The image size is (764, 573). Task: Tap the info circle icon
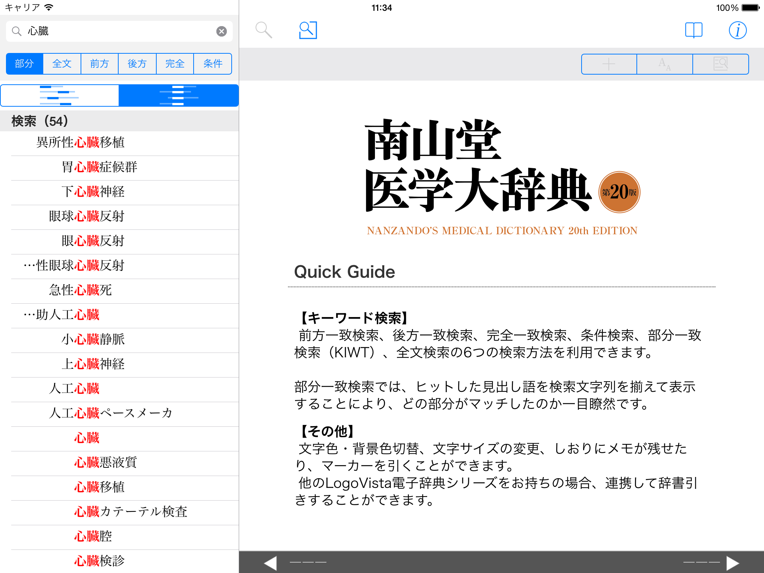(x=738, y=30)
